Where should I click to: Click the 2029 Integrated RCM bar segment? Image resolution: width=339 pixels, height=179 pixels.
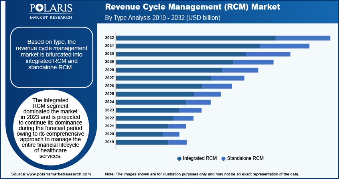pyautogui.click(x=175, y=62)
